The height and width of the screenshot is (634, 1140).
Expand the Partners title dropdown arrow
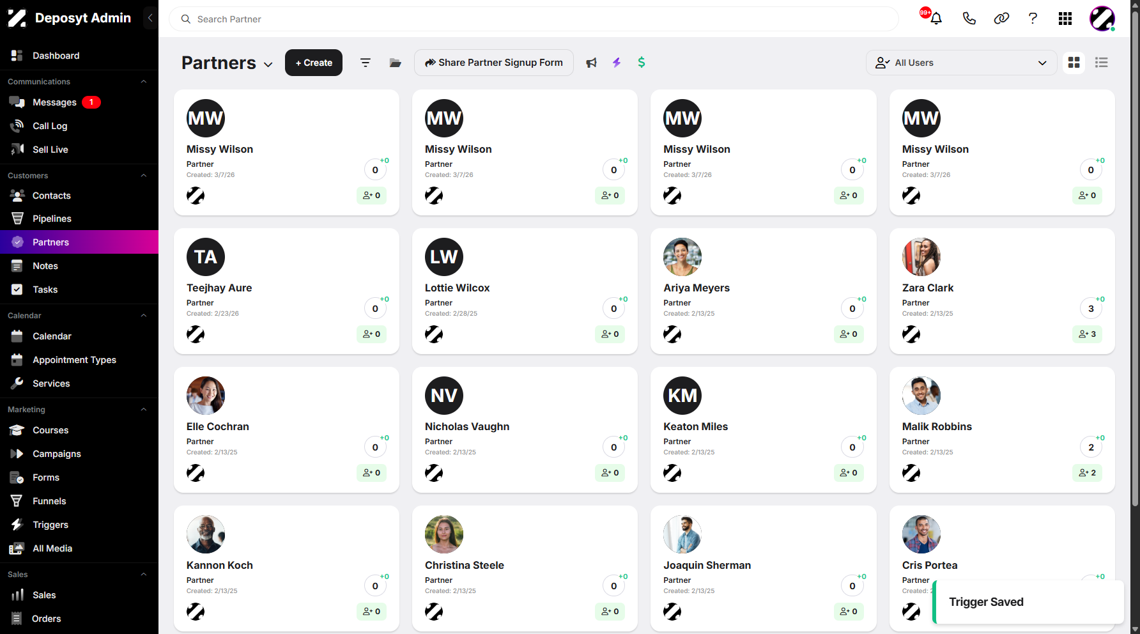(x=268, y=65)
